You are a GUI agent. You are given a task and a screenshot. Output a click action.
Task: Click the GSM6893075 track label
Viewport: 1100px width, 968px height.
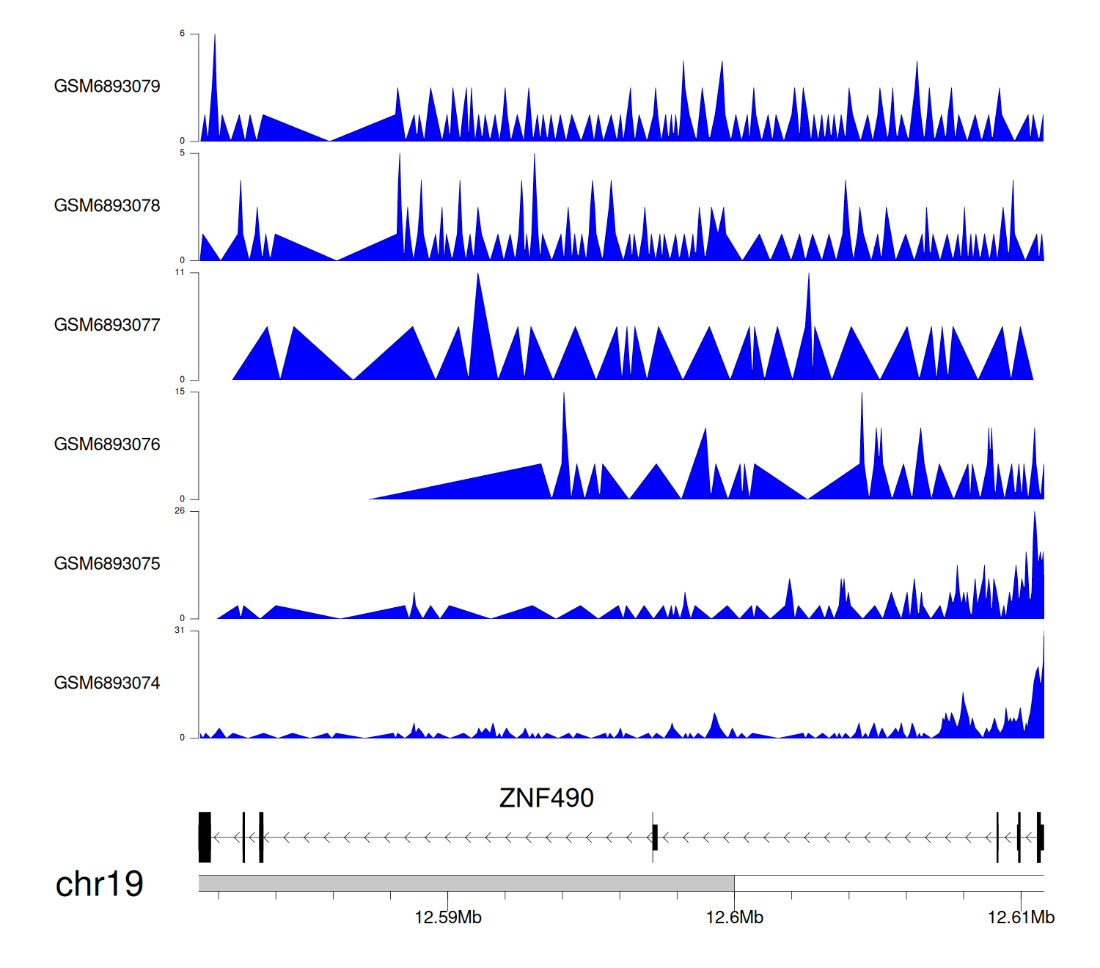[107, 564]
